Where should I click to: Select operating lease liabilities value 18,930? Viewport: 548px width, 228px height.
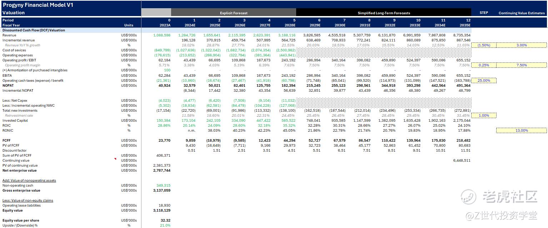pyautogui.click(x=165, y=206)
